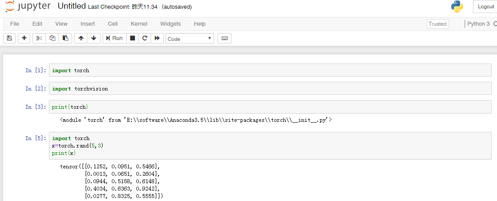Open the cell type Code dropdown
Image resolution: width=497 pixels, height=201 pixels.
[x=190, y=39]
